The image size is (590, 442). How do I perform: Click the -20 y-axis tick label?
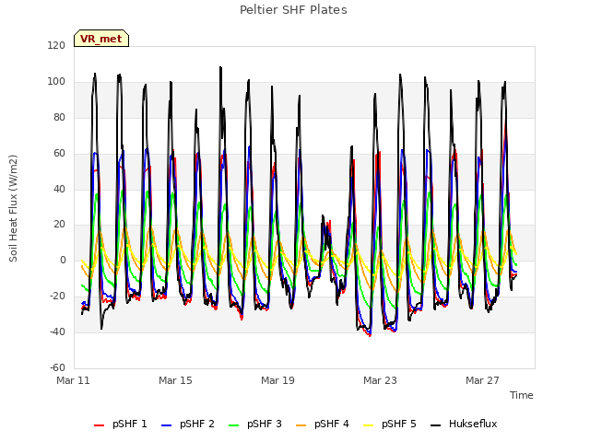tap(57, 297)
